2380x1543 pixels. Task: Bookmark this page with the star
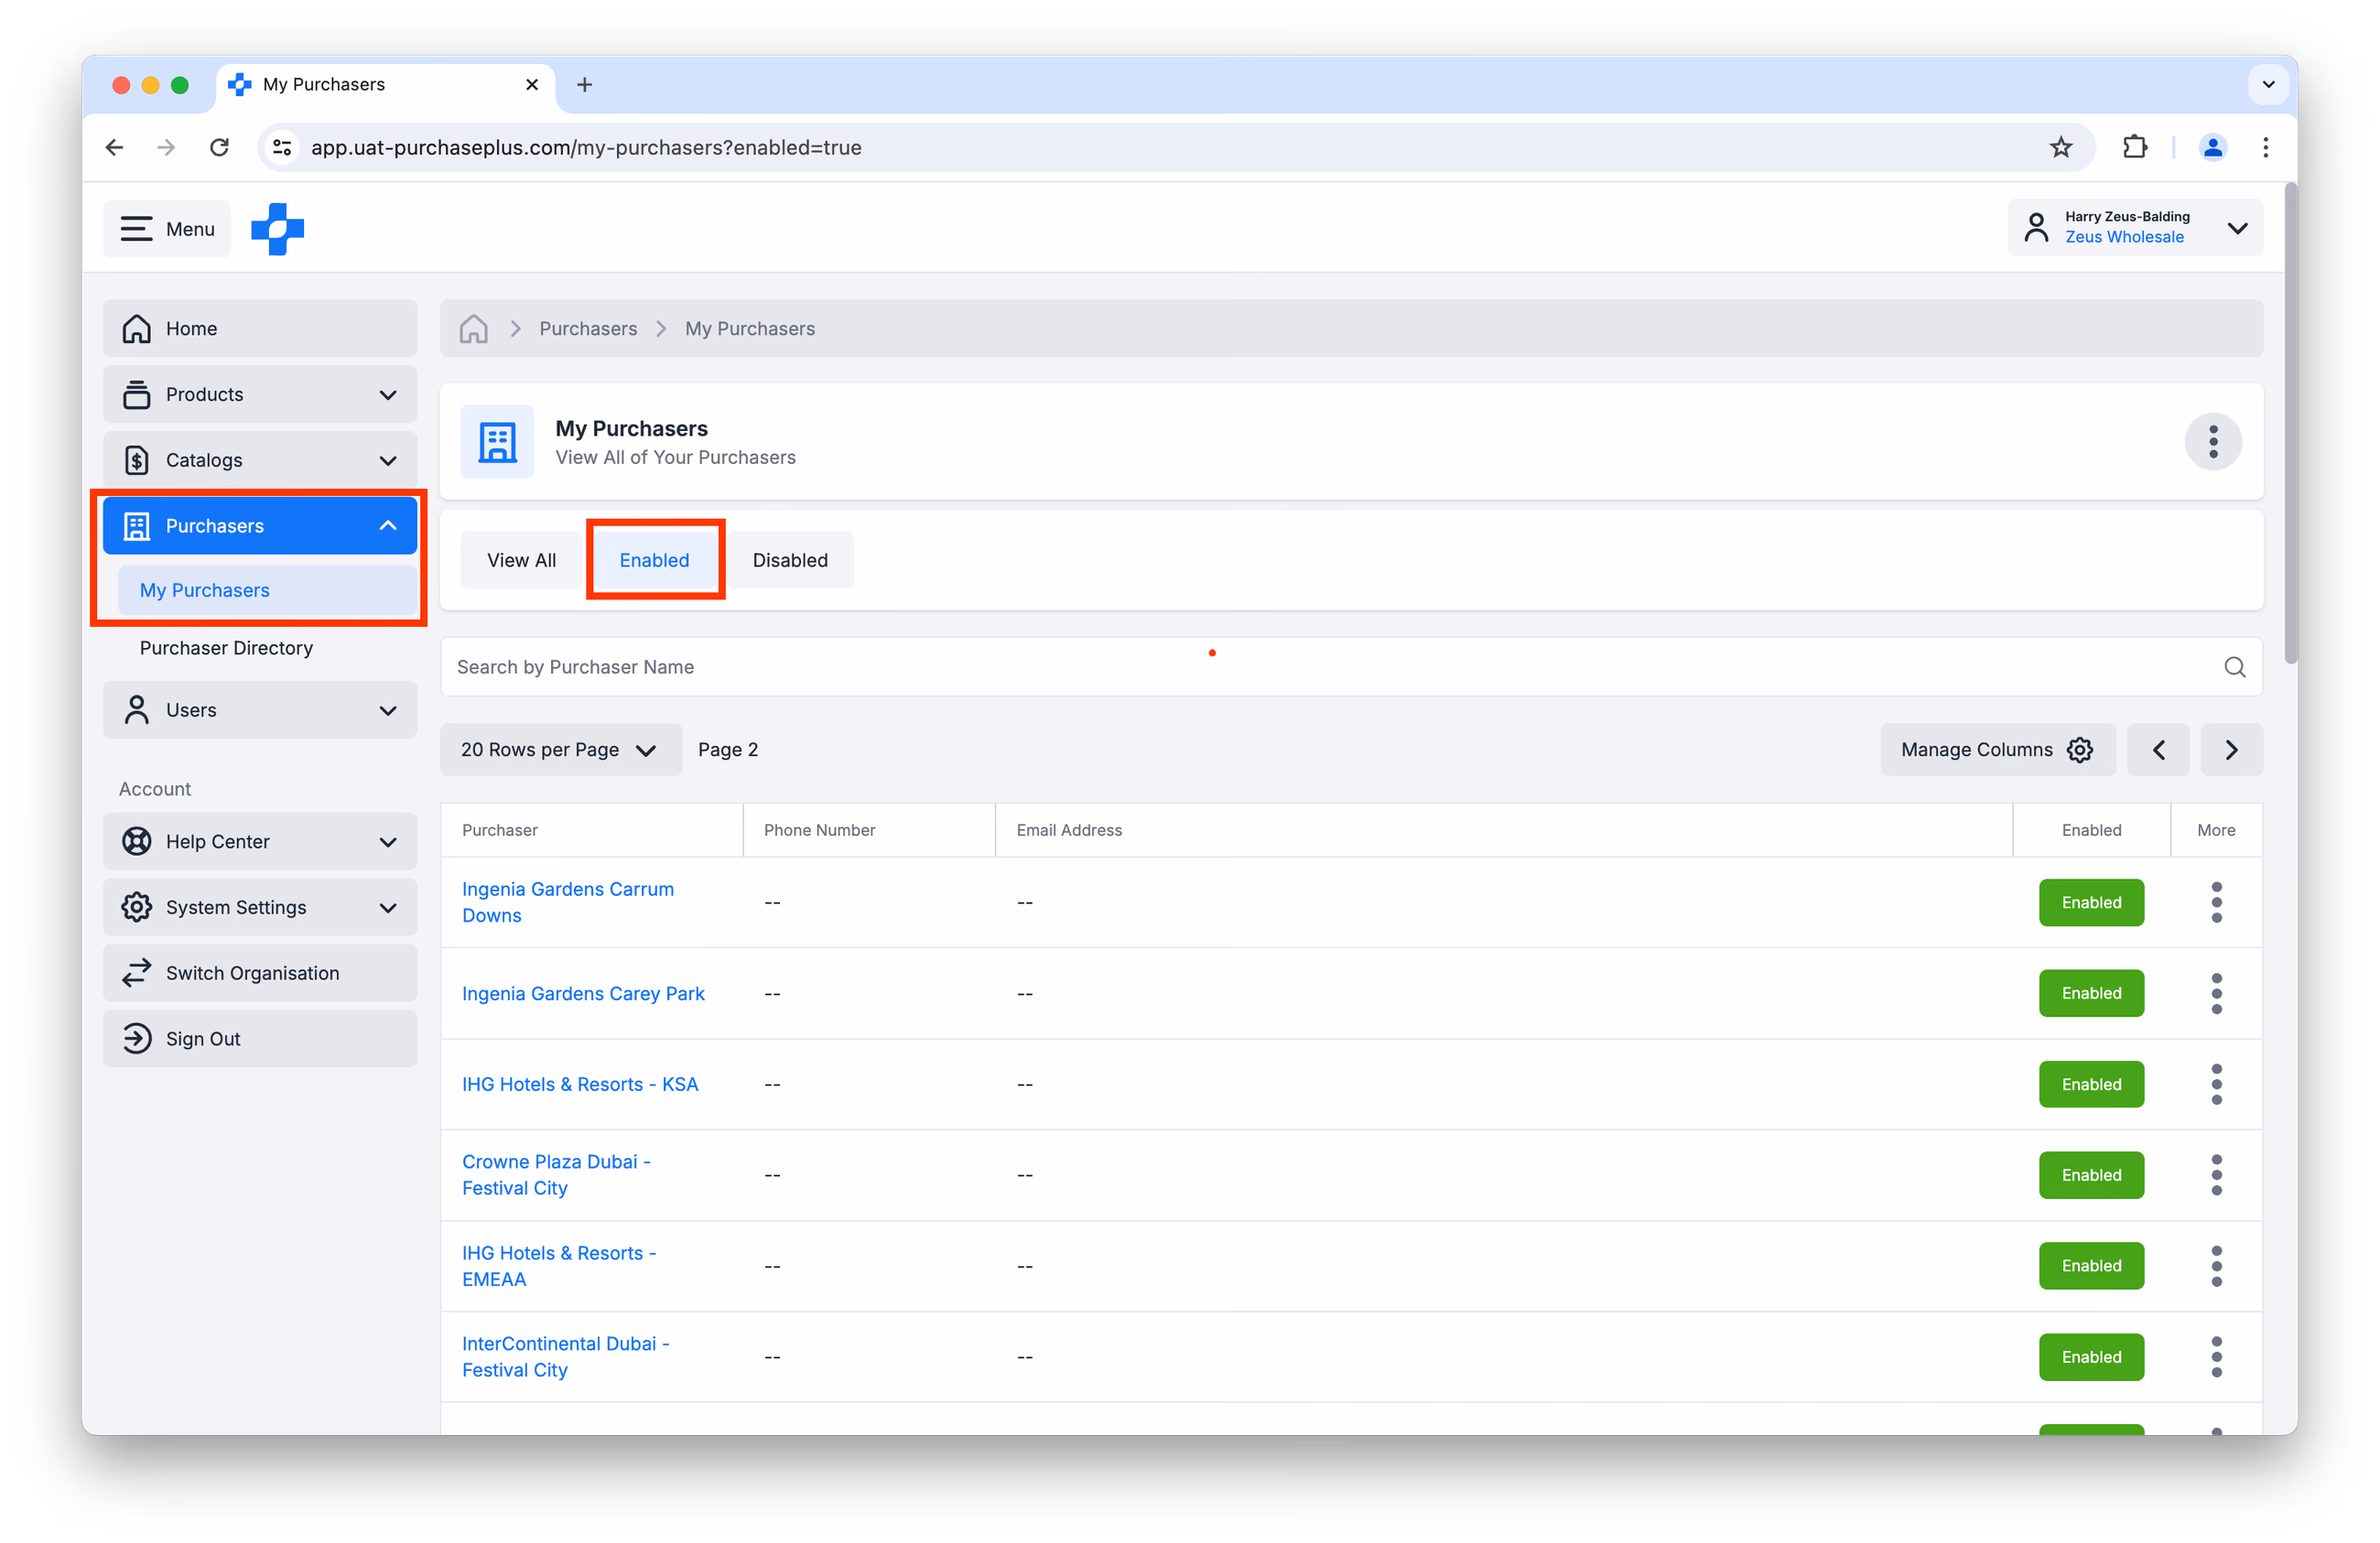(2061, 147)
